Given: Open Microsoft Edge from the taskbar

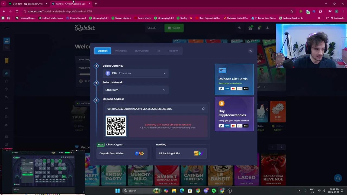Looking at the screenshot, I should [182, 191].
